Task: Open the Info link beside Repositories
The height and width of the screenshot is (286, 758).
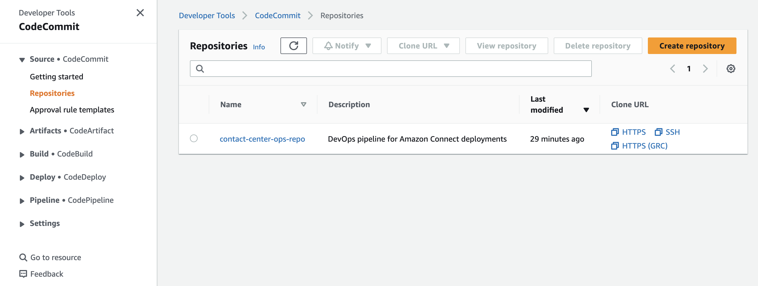Action: click(x=259, y=47)
